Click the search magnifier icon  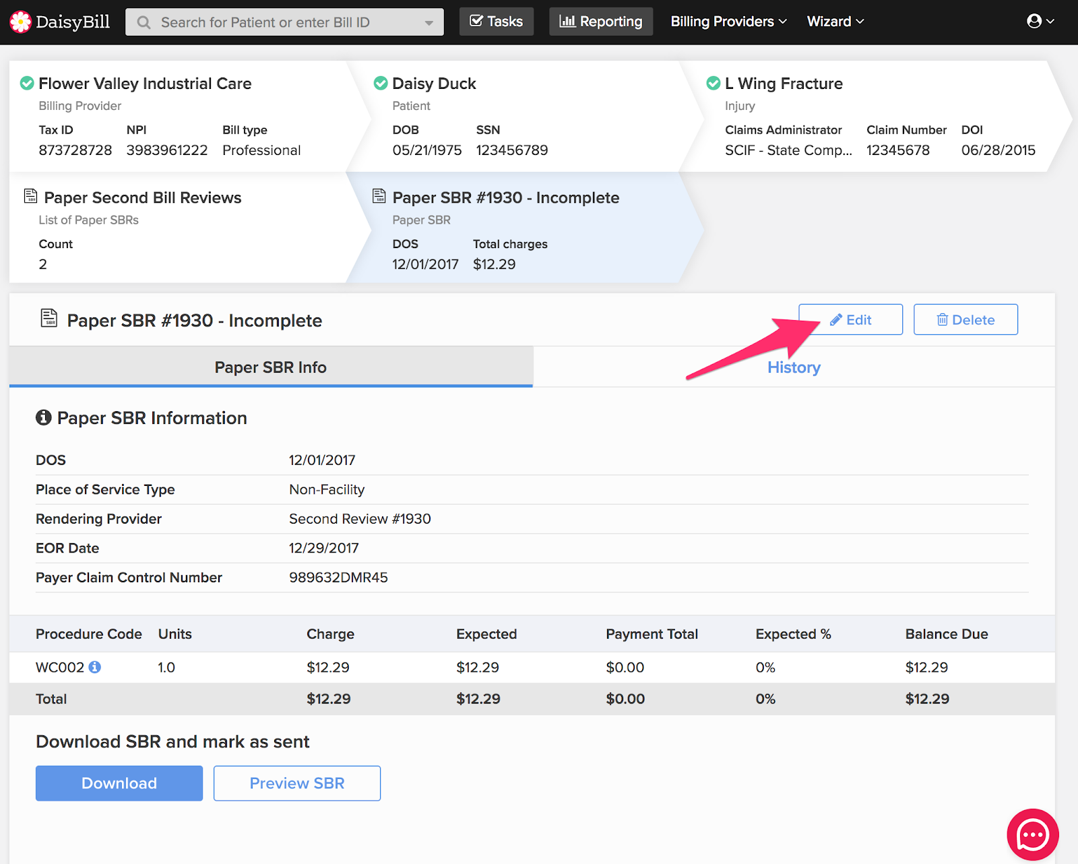(x=144, y=22)
